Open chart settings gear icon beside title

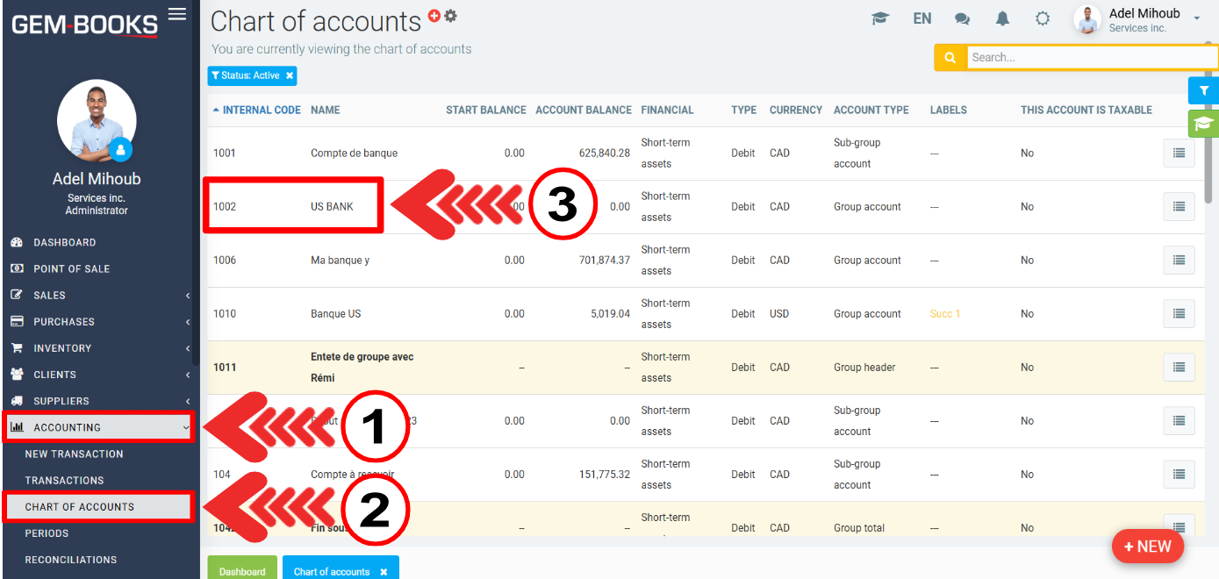451,16
